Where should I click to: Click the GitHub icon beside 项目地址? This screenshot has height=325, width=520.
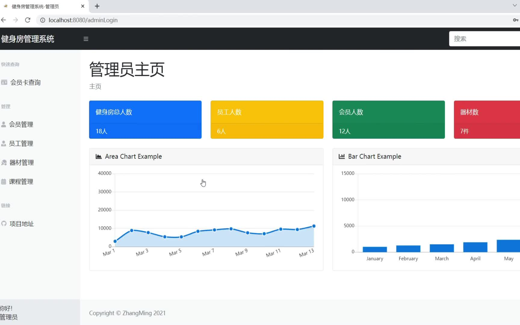pyautogui.click(x=4, y=224)
